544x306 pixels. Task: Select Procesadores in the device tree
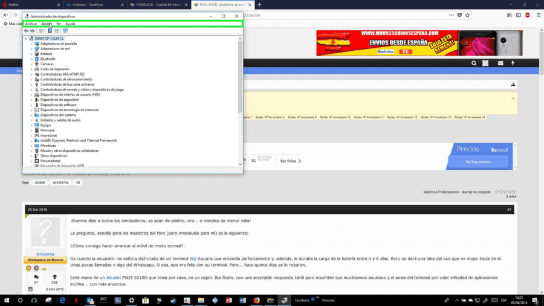tap(50, 161)
